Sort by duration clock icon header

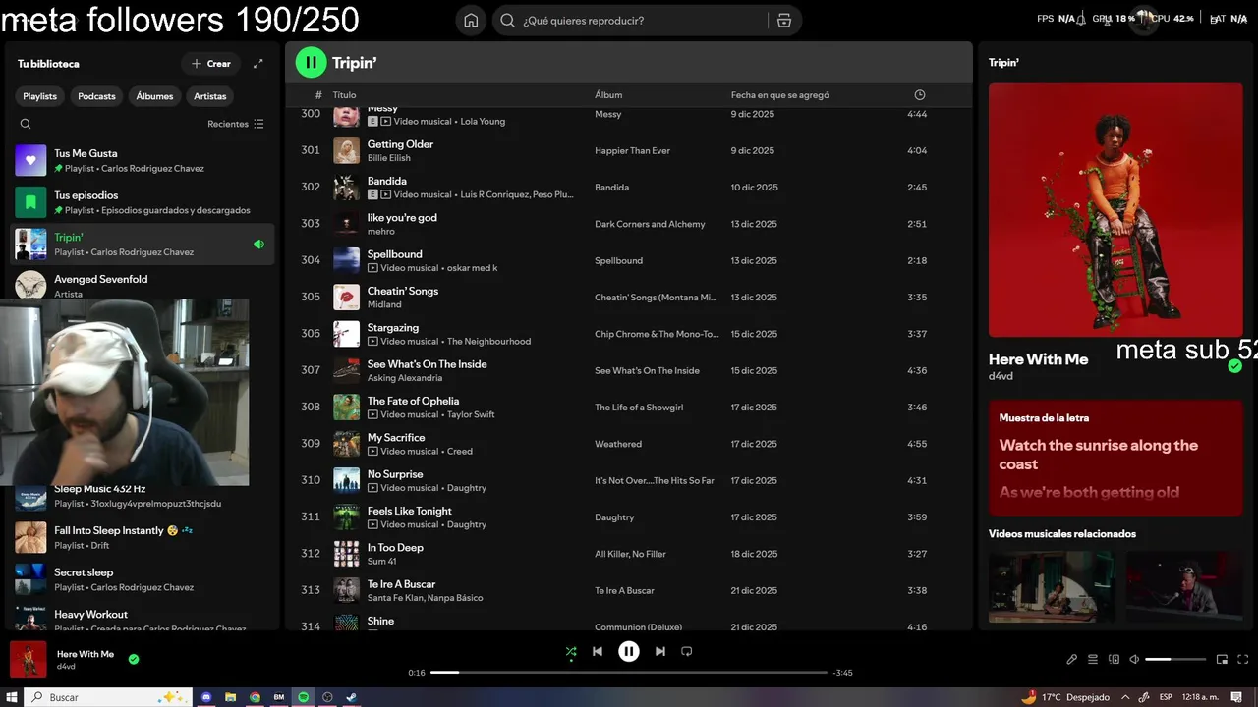[920, 95]
